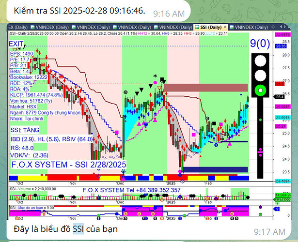Screen dimensions: 298x242
Task: Click the 'Bookvalue: 12222' value
Action: coord(29,77)
